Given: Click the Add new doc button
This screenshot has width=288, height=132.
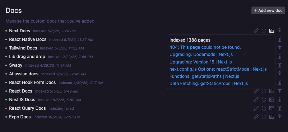Looking at the screenshot, I should click(x=268, y=10).
